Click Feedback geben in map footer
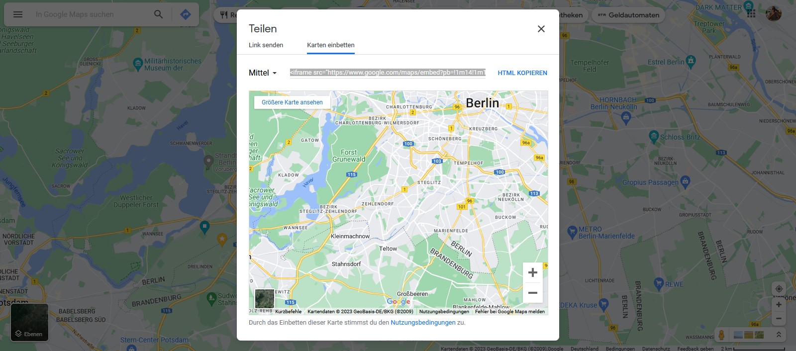 (x=696, y=349)
